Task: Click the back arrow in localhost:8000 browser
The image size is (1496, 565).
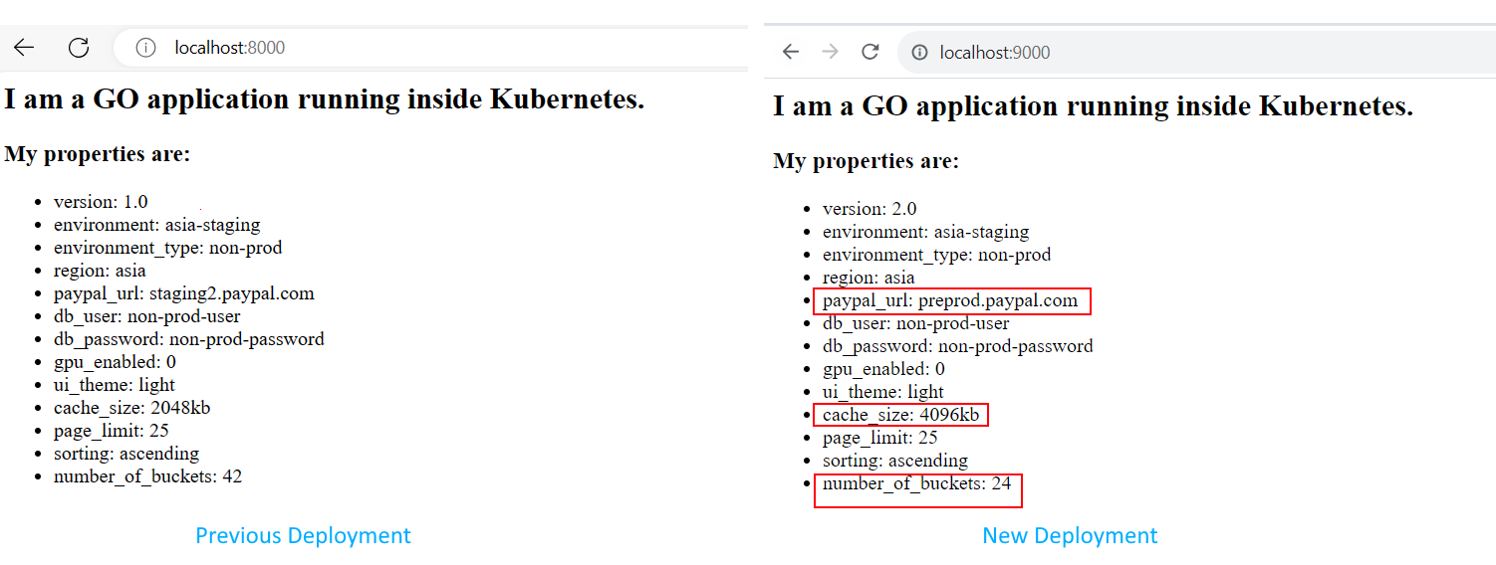Action: tap(23, 47)
